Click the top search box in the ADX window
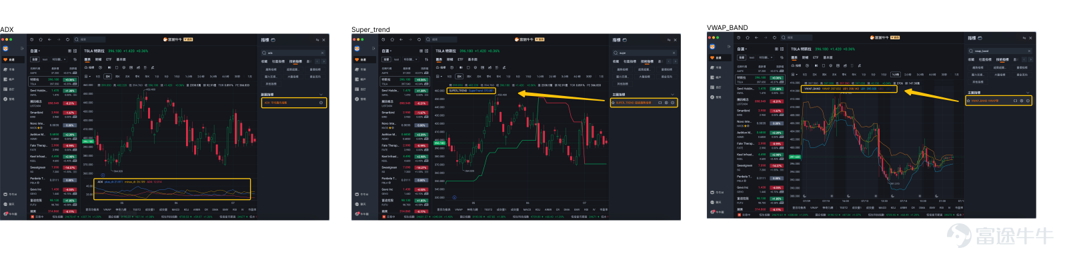This screenshot has height=260, width=1067. click(x=90, y=39)
